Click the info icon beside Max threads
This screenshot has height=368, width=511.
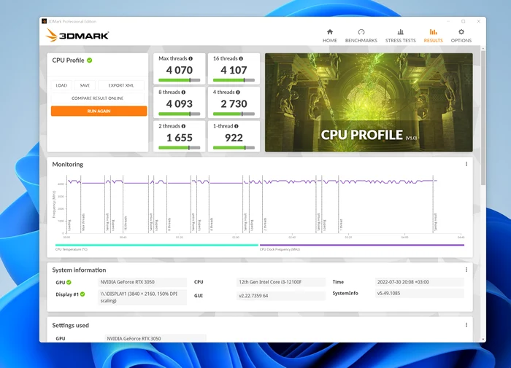tap(191, 58)
